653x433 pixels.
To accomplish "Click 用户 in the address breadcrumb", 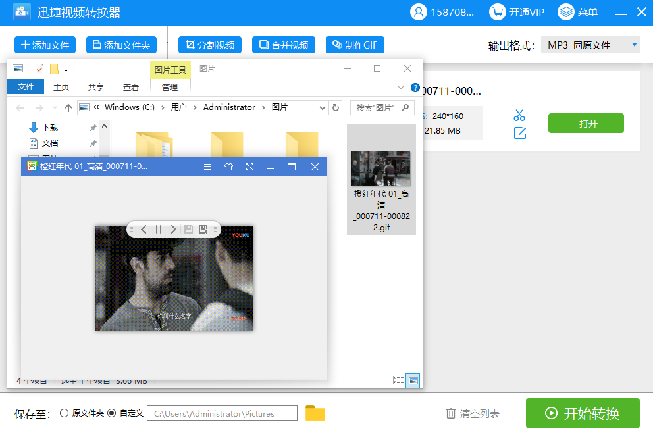I will pos(178,107).
